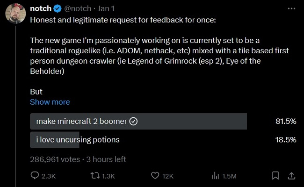Click the share upload arrow icon

pyautogui.click(x=290, y=176)
